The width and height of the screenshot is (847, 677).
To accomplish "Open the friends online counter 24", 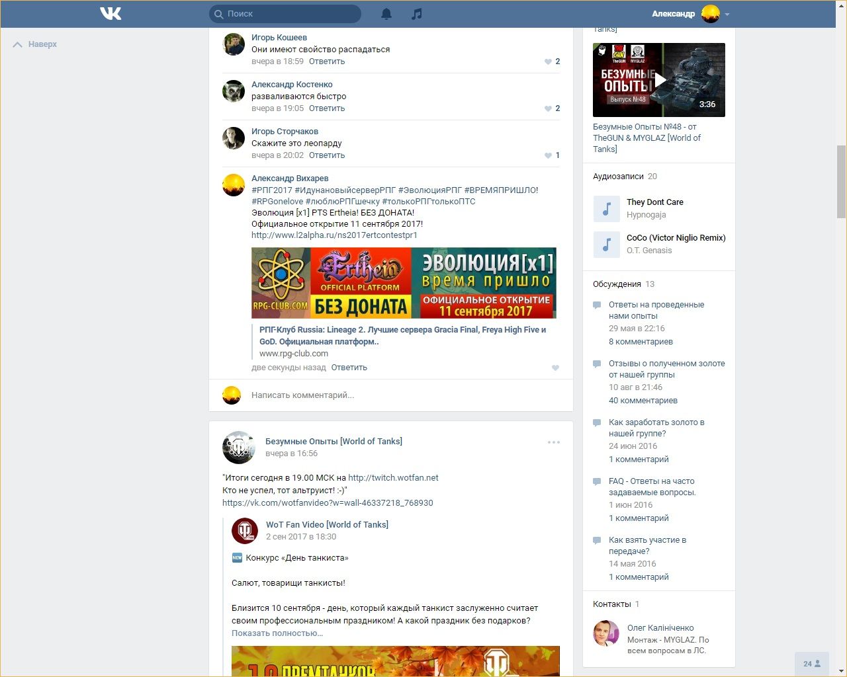I will point(812,664).
